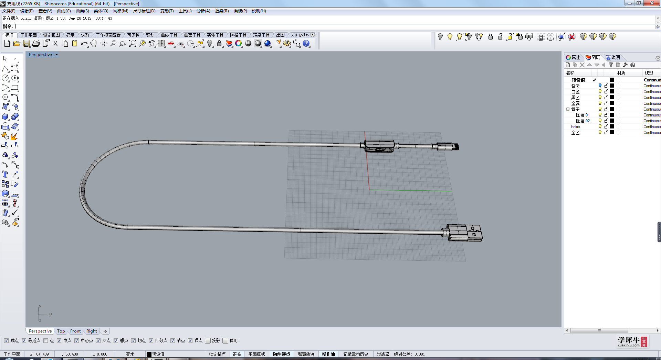Click the delete layer X icon

(582, 65)
